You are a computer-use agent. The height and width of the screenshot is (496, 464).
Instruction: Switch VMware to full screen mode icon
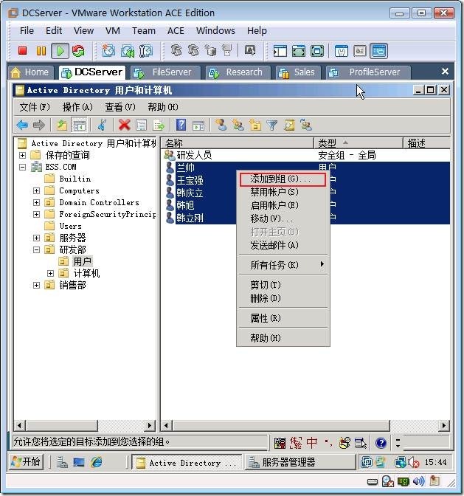click(299, 51)
